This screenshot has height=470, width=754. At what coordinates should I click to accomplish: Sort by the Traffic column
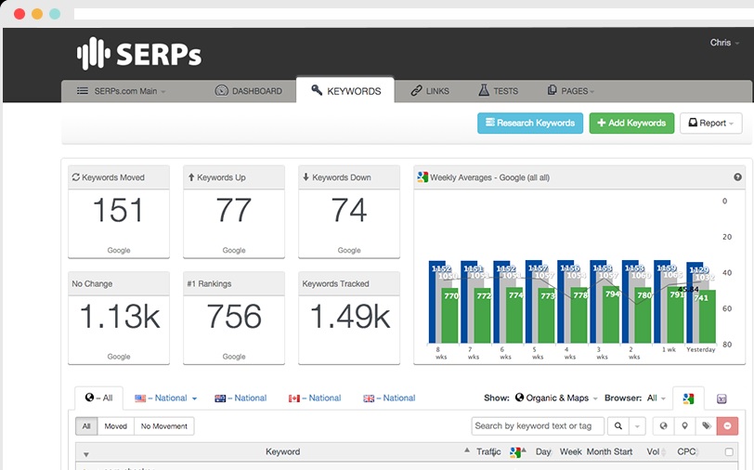click(x=488, y=451)
